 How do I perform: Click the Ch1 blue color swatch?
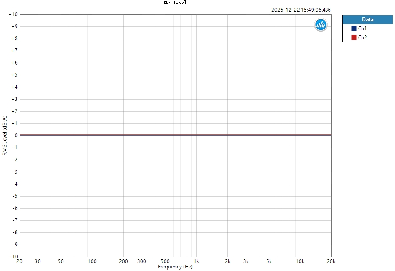(x=354, y=28)
